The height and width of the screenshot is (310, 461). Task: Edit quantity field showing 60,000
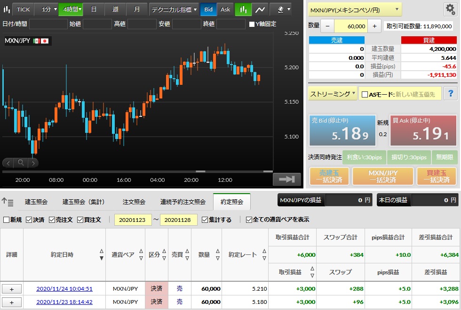pyautogui.click(x=351, y=26)
